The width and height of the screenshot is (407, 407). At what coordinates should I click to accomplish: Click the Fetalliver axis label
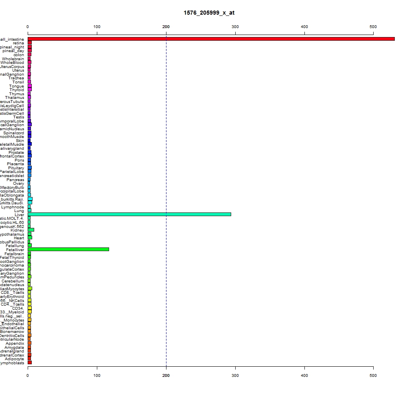tap(15, 250)
